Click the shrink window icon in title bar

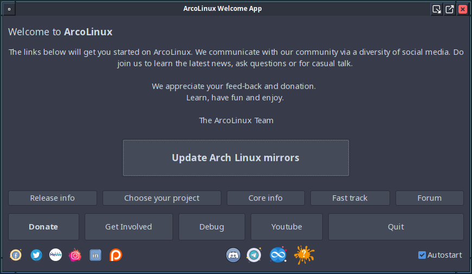click(437, 9)
